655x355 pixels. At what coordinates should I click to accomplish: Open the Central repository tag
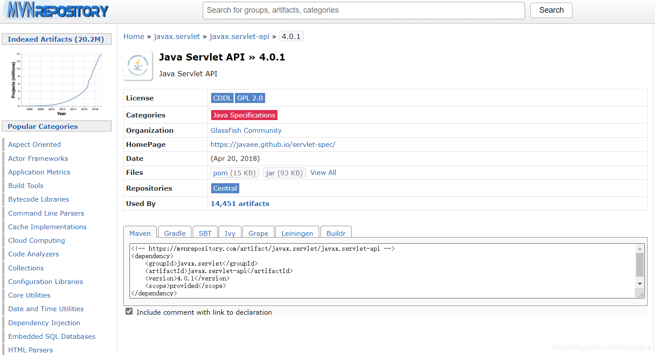coord(225,188)
